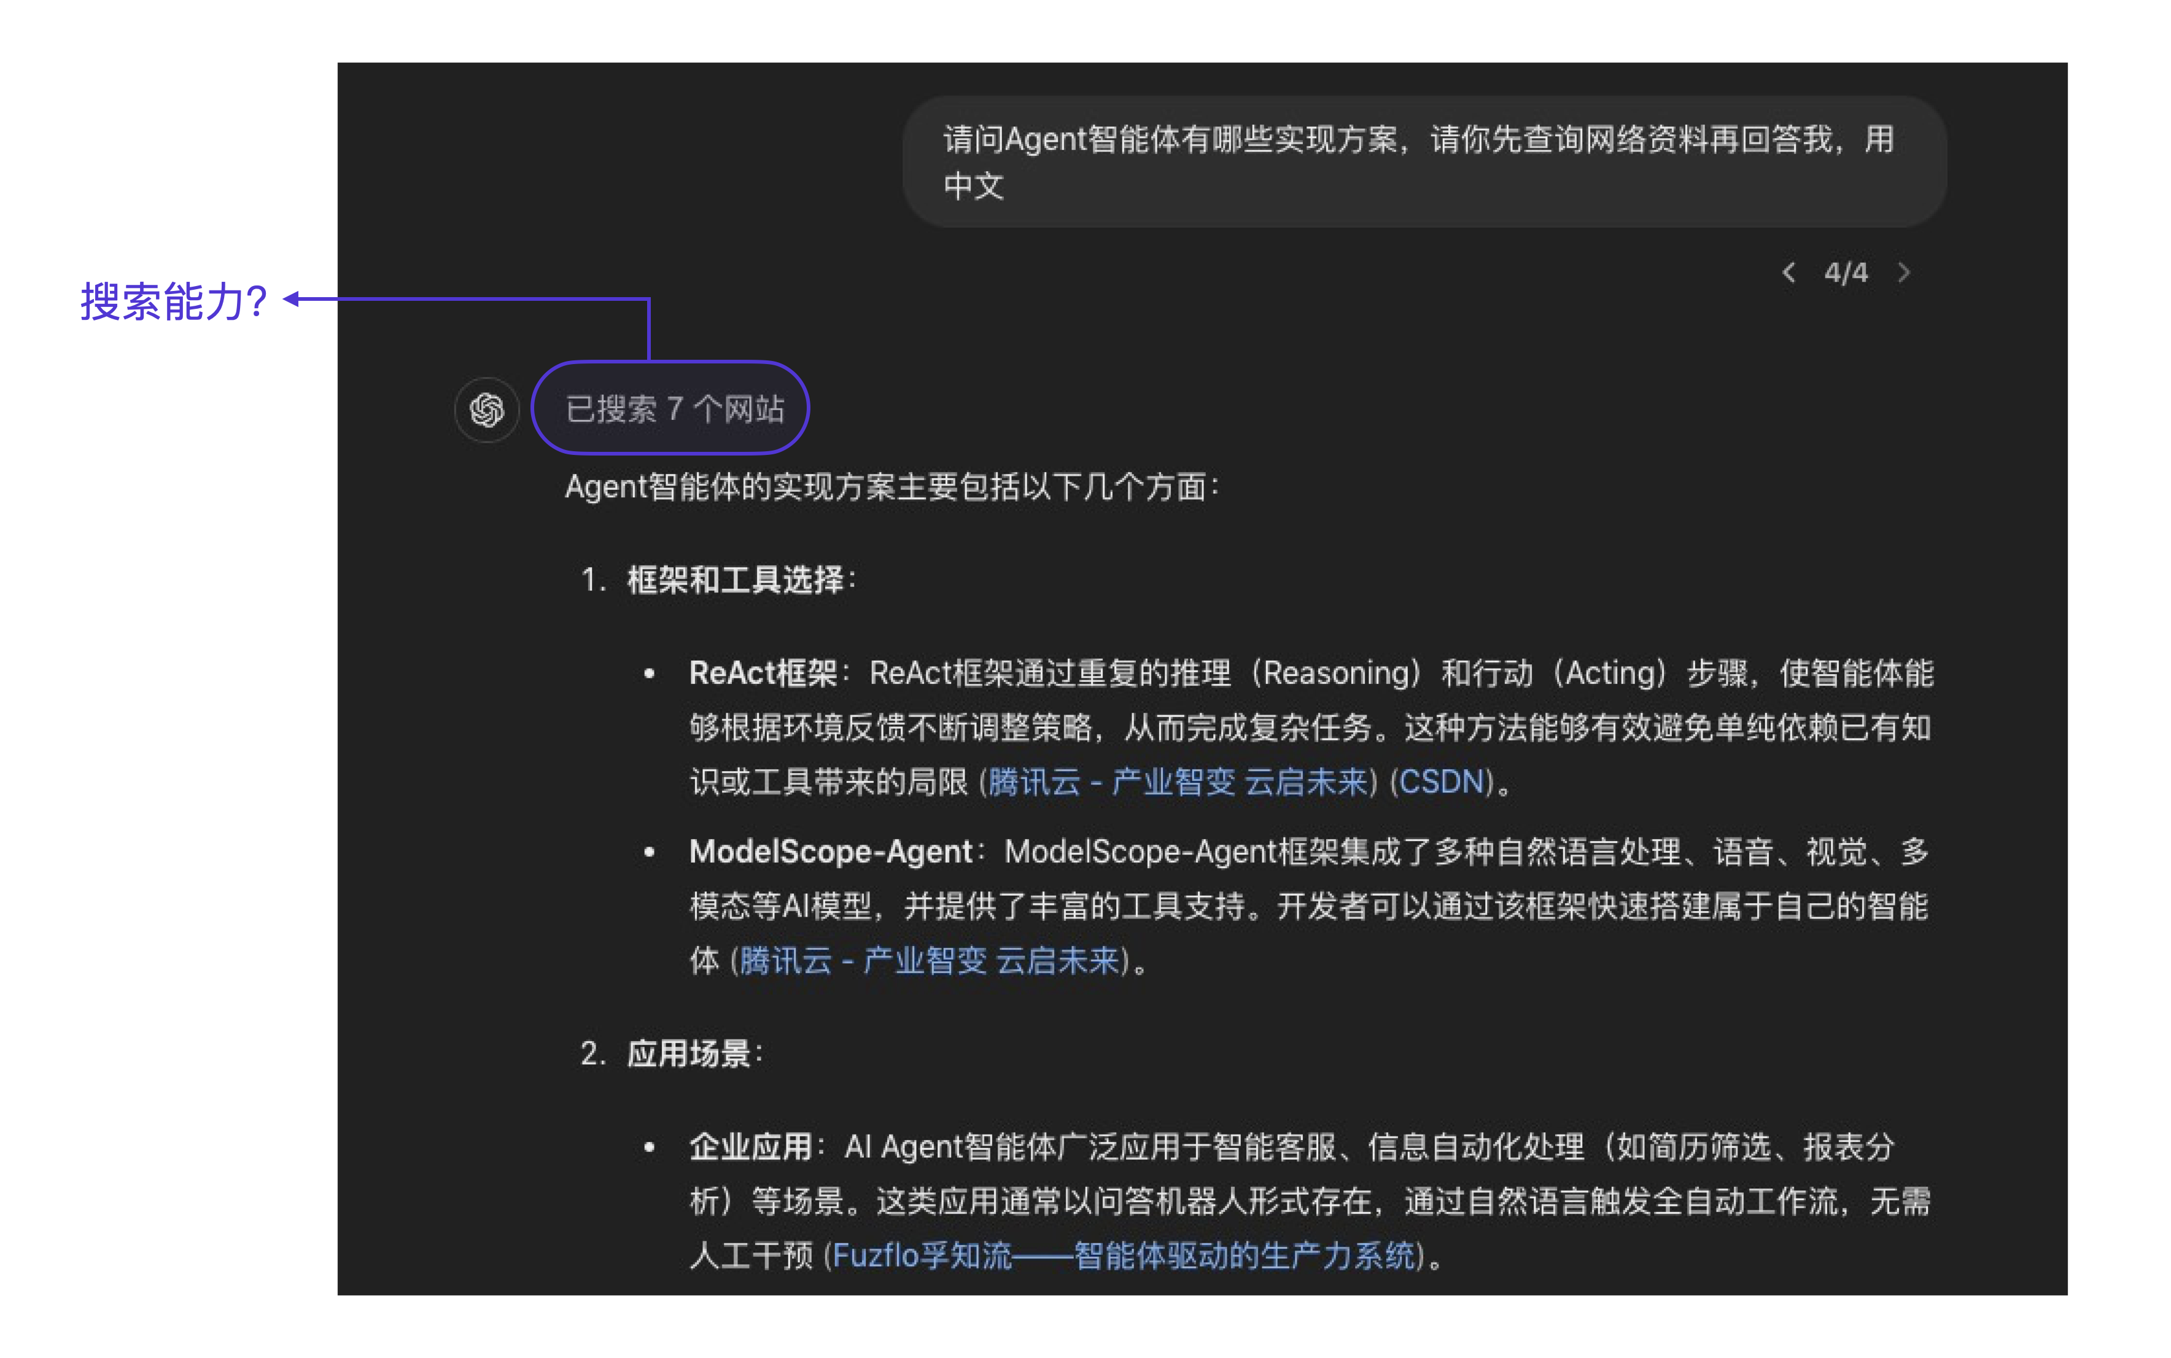Click the ChatGPT logo avatar icon

coord(487,411)
